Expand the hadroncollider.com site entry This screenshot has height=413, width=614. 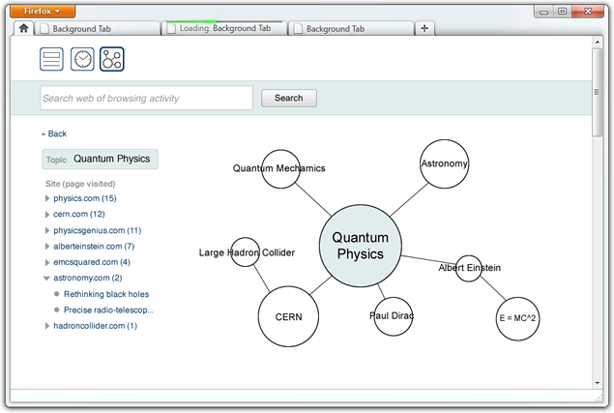(47, 326)
